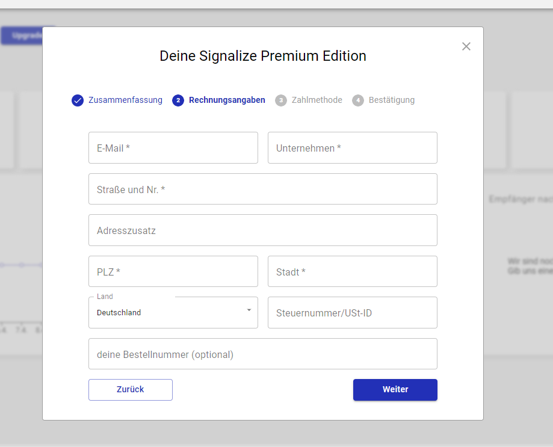This screenshot has height=447, width=553.
Task: Focus the Steuernummer/USt-ID field
Action: point(353,313)
